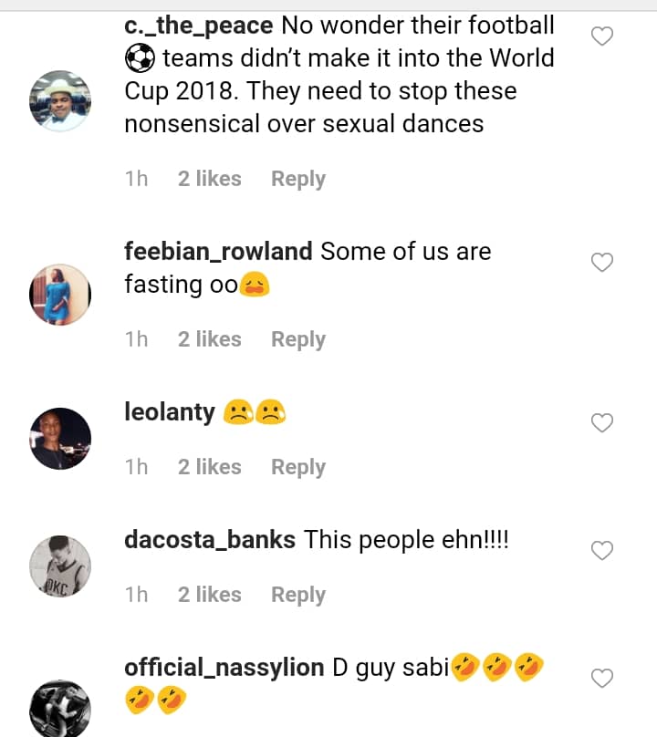Screen dimensions: 657x737
Task: Heart the dacosta_banks comment
Action: click(x=602, y=551)
